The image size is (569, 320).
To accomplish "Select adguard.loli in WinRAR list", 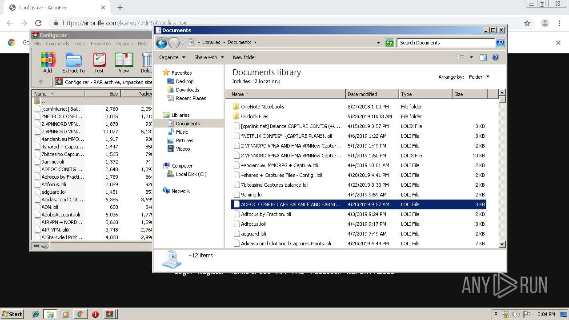I will coord(54,192).
